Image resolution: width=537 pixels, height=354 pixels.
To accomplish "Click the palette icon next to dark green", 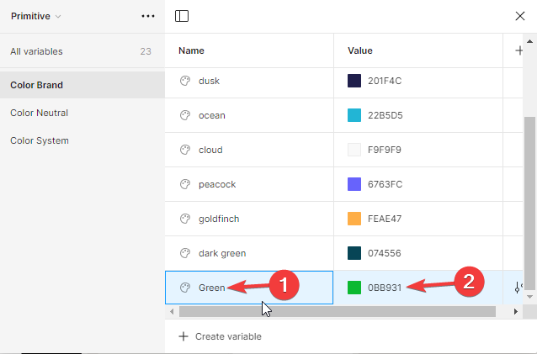I will (185, 253).
